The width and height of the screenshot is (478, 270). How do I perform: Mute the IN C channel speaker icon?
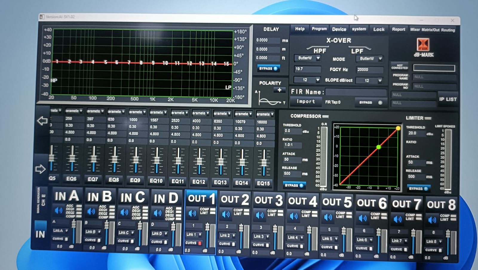click(124, 212)
